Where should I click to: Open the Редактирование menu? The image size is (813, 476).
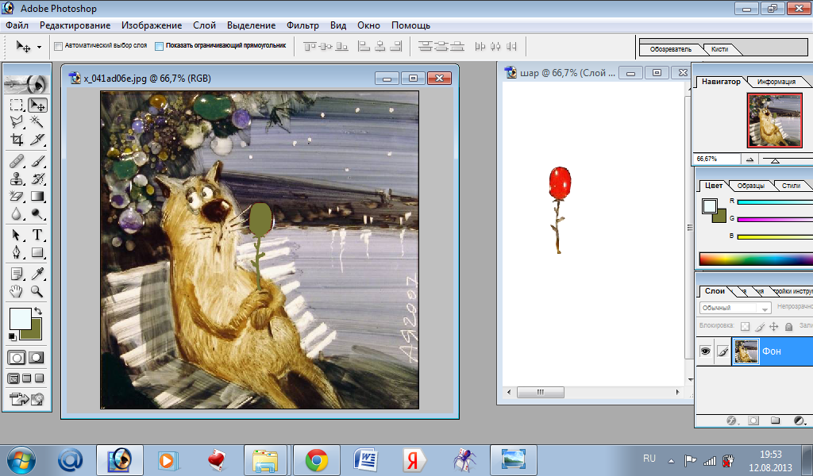pos(75,25)
